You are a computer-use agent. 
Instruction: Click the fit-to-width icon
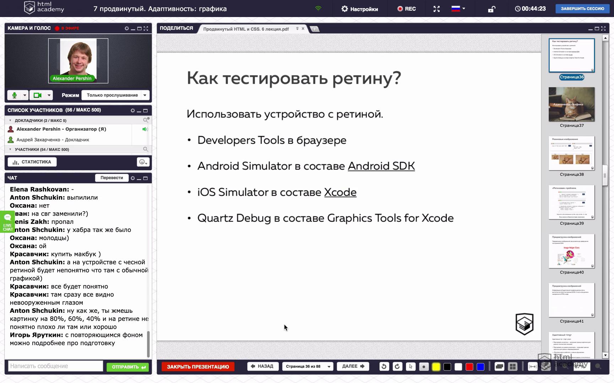[x=532, y=367]
